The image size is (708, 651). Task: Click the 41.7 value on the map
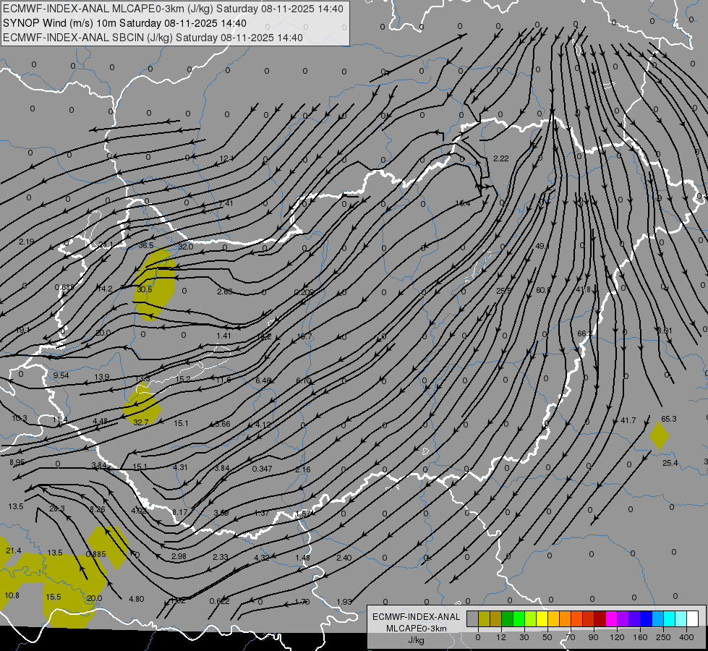[628, 420]
